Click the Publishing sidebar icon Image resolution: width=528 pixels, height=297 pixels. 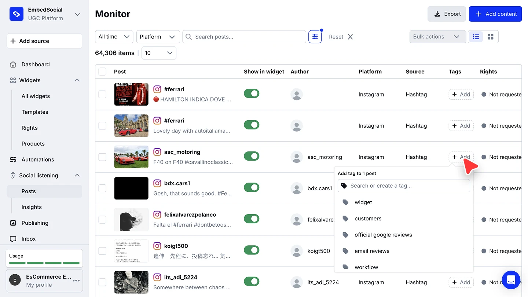(x=13, y=223)
